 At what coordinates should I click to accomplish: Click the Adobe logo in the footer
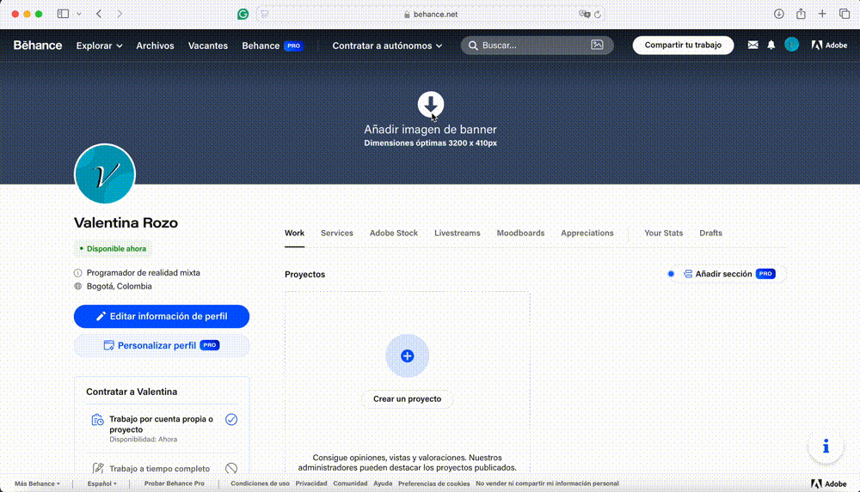829,483
